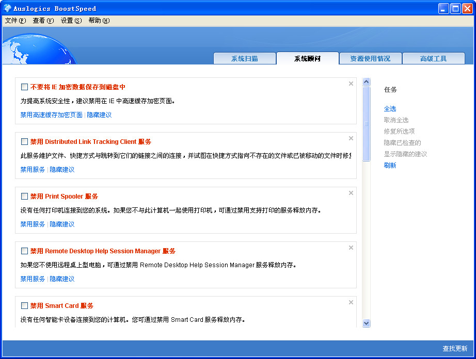Click 禁用服务 under Print Spooler
476x359 pixels.
(x=33, y=224)
